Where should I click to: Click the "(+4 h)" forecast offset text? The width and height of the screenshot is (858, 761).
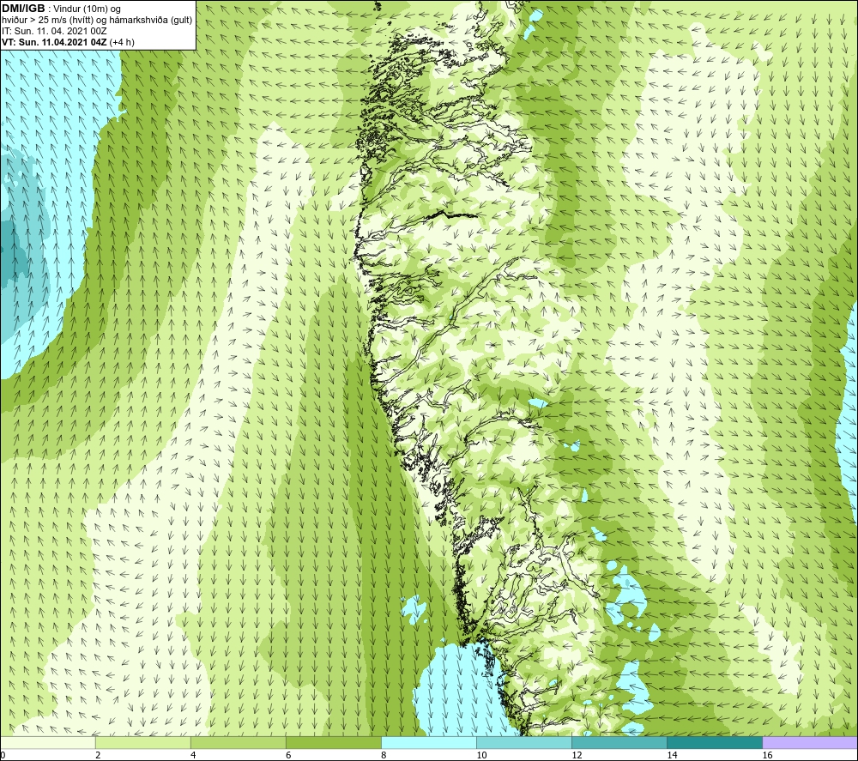[122, 42]
